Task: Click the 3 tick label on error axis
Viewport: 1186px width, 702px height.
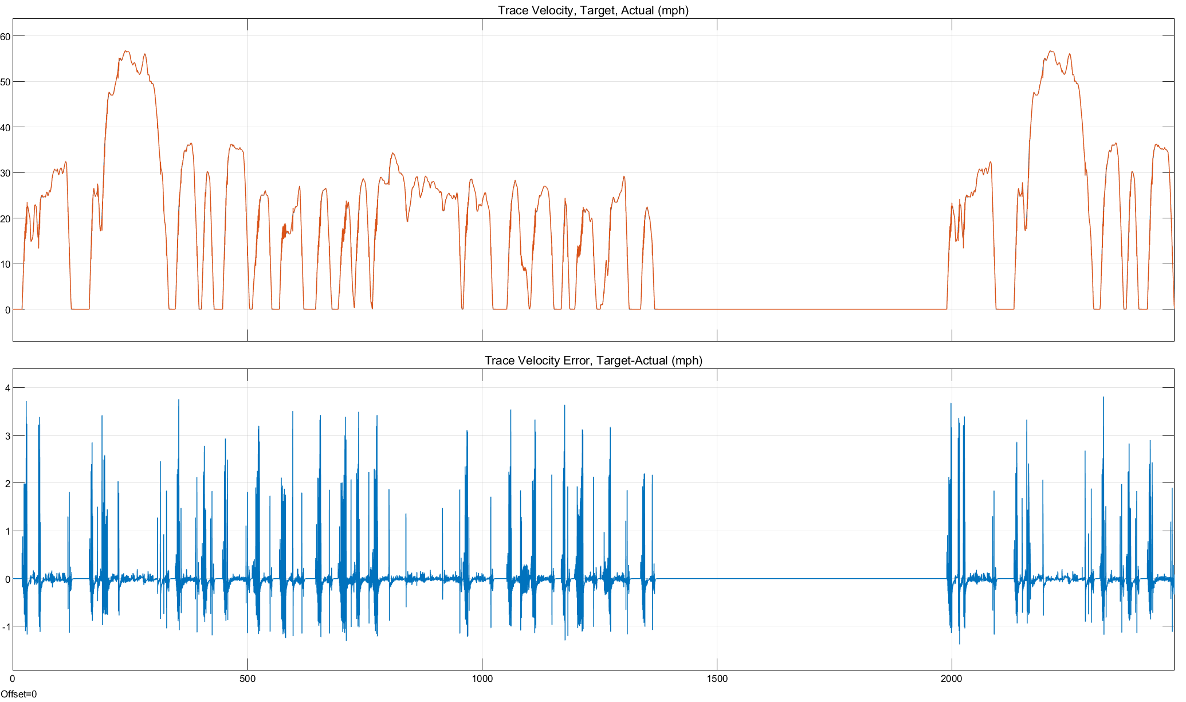Action: pos(7,436)
